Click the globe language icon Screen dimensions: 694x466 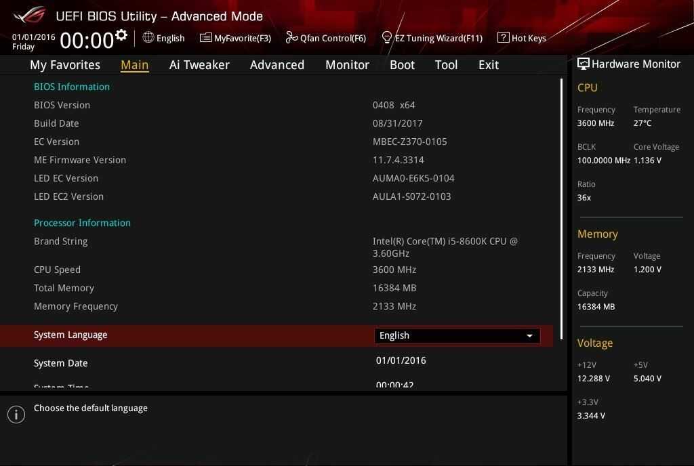click(148, 38)
